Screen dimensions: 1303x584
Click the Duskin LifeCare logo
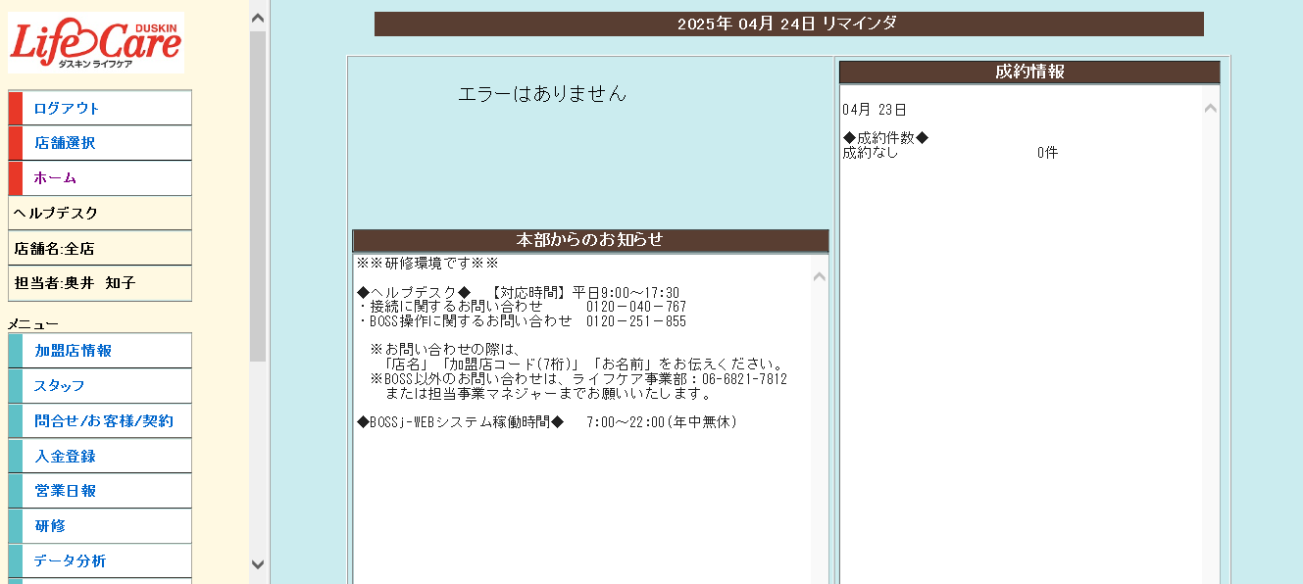click(96, 42)
